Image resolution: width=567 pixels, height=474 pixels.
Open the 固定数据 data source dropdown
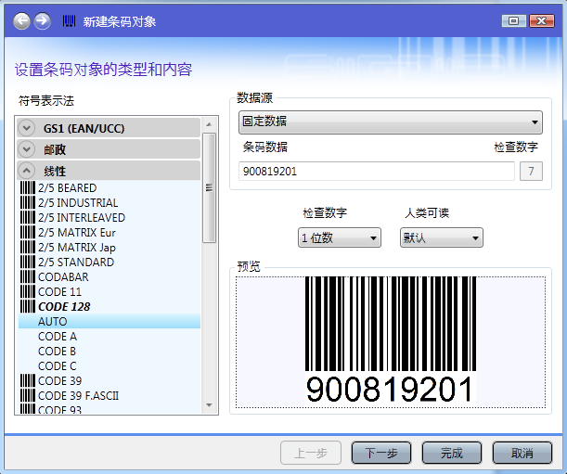click(391, 122)
